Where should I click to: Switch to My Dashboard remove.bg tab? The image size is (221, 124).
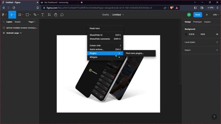click(x=58, y=2)
